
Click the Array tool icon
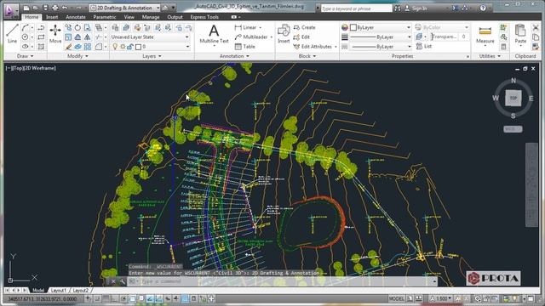87,46
